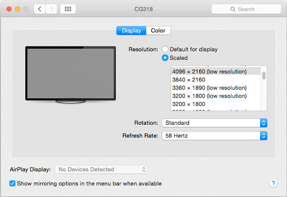Choose 3200 × 1800 (low resolution)

(x=216, y=96)
